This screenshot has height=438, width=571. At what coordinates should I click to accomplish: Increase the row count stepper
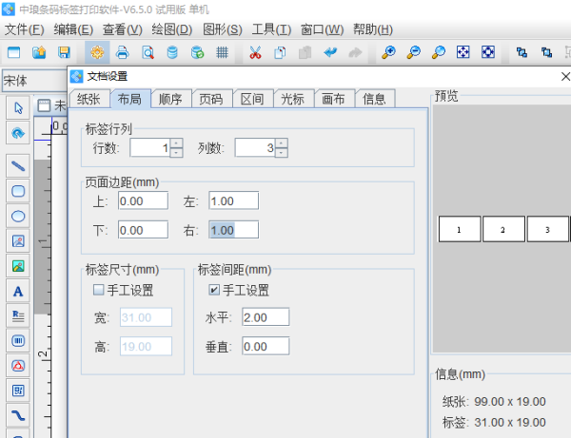176,143
